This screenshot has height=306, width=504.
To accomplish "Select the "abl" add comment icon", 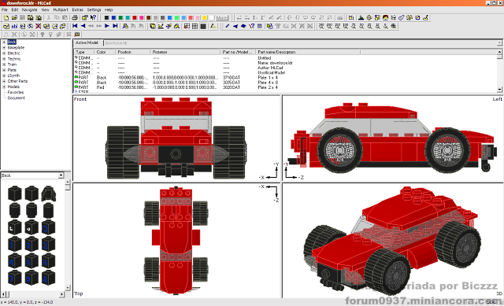I will (x=14, y=26).
